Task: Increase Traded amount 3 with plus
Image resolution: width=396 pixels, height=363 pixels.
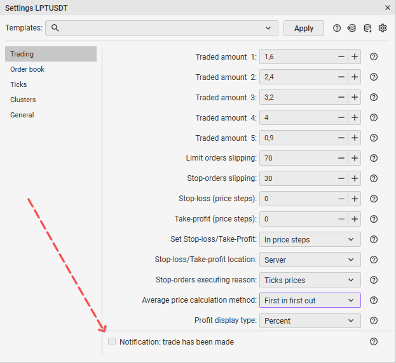Action: click(x=354, y=97)
